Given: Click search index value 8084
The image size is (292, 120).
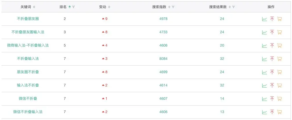Looking at the screenshot, I should (x=163, y=59).
